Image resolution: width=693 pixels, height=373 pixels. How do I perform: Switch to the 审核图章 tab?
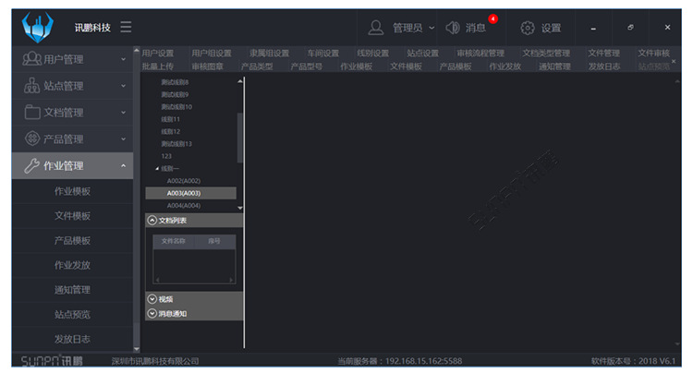coord(207,66)
